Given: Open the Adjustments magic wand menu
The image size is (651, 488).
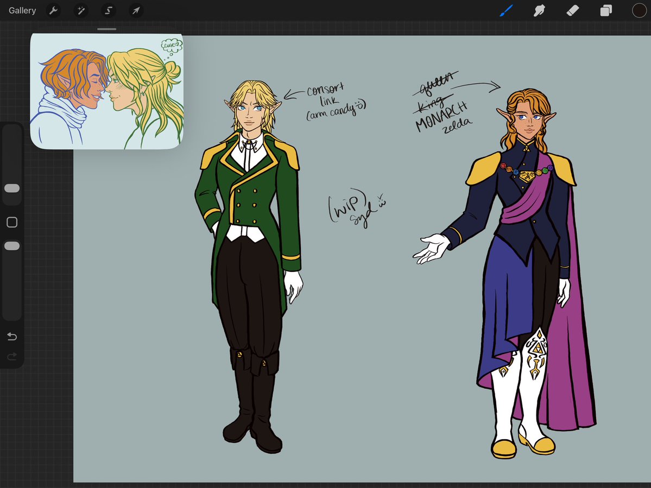Looking at the screenshot, I should pyautogui.click(x=81, y=10).
